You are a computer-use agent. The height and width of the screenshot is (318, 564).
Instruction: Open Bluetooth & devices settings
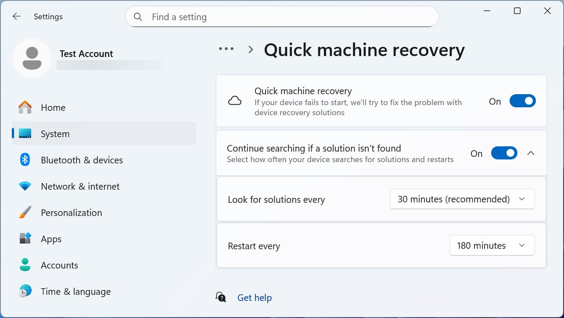(x=25, y=160)
